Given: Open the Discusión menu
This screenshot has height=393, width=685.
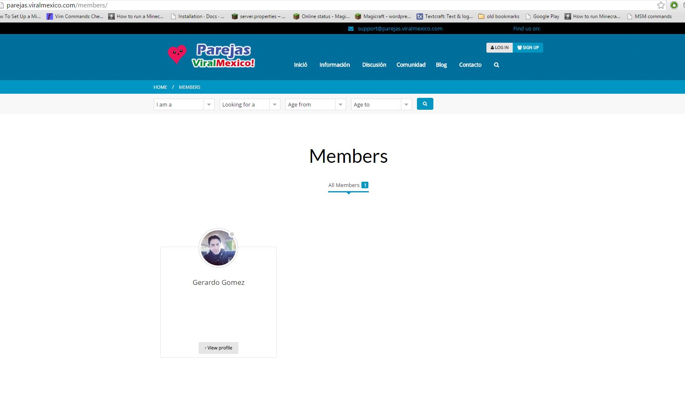Looking at the screenshot, I should coord(374,65).
